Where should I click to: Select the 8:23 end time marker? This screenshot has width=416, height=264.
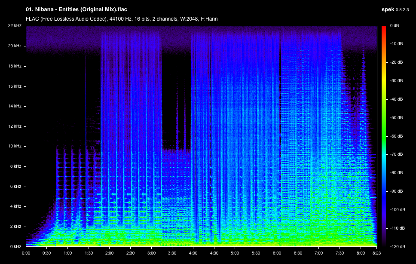(x=377, y=253)
